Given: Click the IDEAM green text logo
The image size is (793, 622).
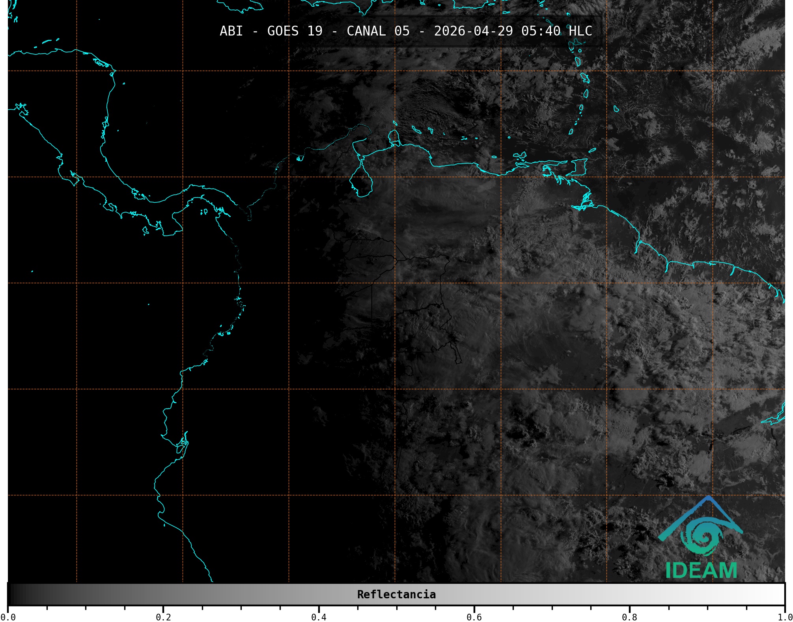Looking at the screenshot, I should (701, 570).
